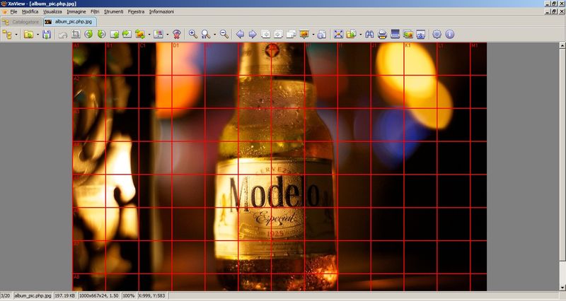Expand the Convert dropdown arrow
Viewport: 566px width, 301px height.
coord(360,35)
